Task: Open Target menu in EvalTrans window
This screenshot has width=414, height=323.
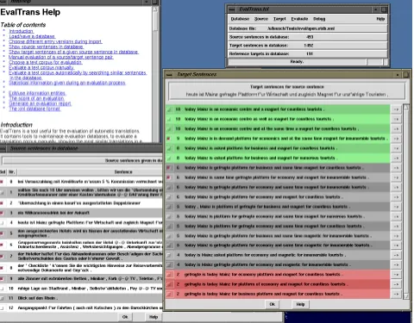Action: tap(279, 19)
